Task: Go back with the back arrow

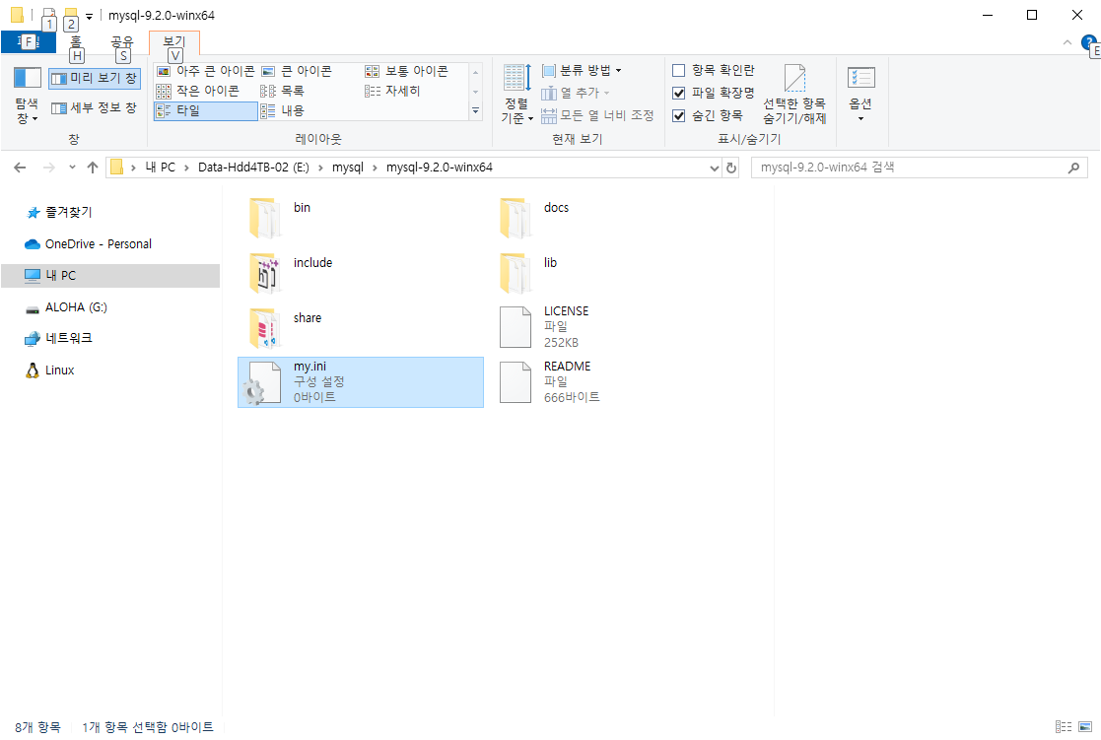Action: pyautogui.click(x=20, y=168)
